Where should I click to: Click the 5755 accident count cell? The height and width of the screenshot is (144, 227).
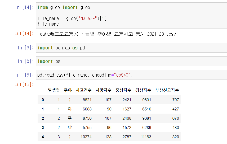(87, 128)
